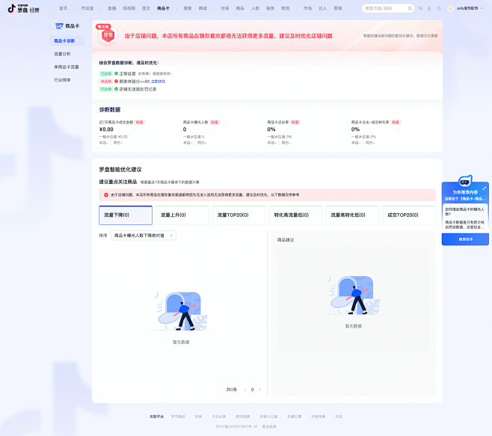Click the 商家助手 button

coord(465,239)
